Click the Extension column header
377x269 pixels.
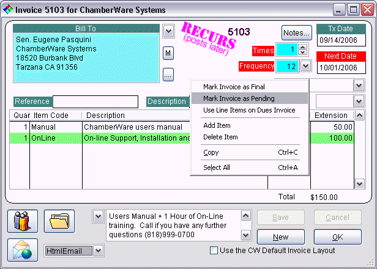tap(332, 116)
